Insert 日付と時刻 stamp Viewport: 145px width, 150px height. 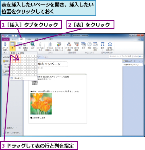click(x=95, y=44)
